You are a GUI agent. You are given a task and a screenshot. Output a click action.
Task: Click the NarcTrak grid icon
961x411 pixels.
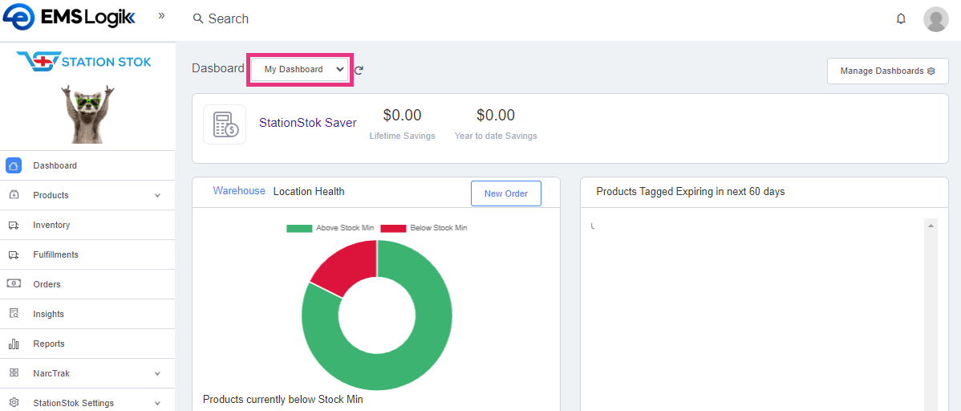click(14, 373)
